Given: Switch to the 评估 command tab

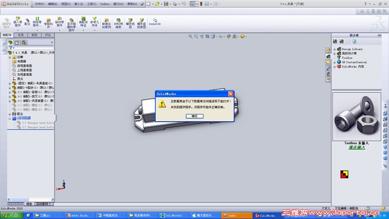Looking at the screenshot, I should point(48,35).
